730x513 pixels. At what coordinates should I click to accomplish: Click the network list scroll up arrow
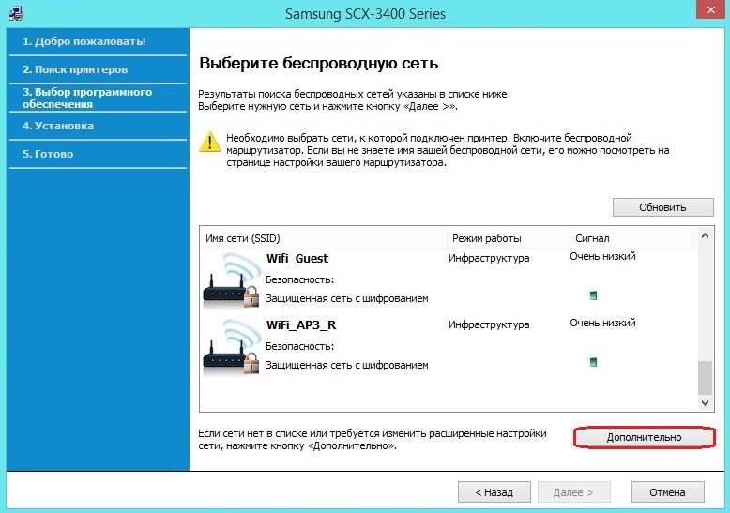705,236
